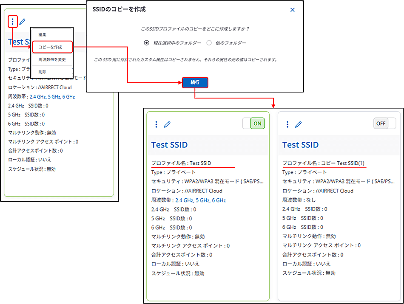Open the three-dot menu on top-left SSID card
This screenshot has height=304, width=404.
click(x=13, y=21)
